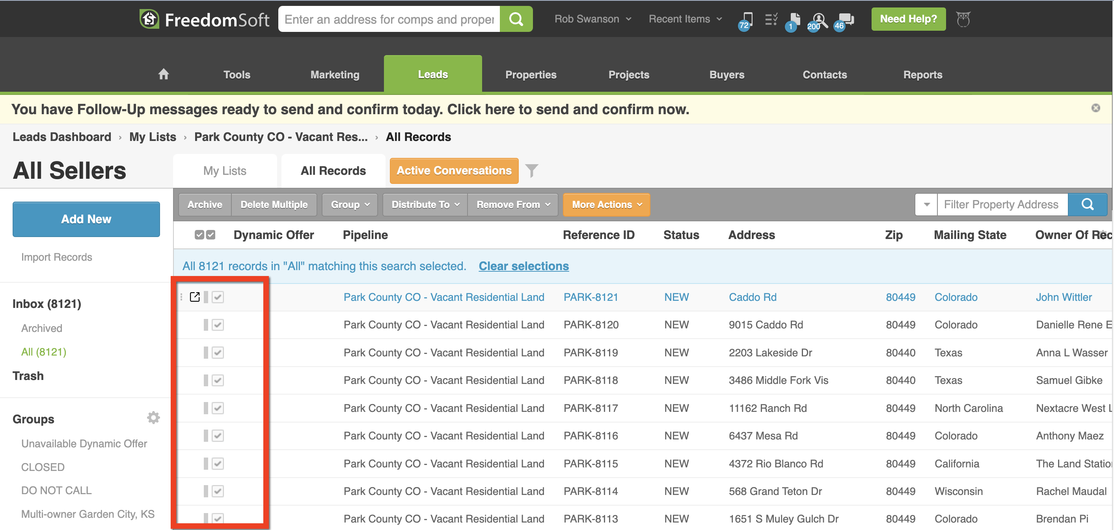1114x530 pixels.
Task: Open the Distribute To dropdown
Action: click(x=425, y=204)
